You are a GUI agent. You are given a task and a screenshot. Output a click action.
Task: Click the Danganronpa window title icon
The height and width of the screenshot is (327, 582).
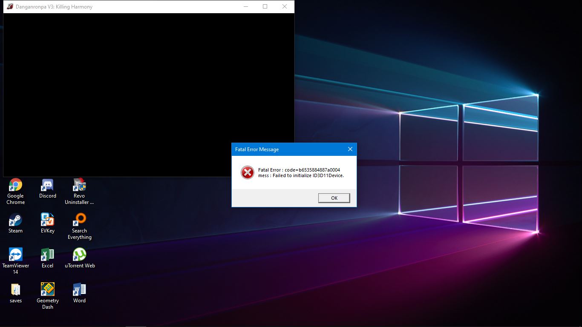(x=10, y=7)
